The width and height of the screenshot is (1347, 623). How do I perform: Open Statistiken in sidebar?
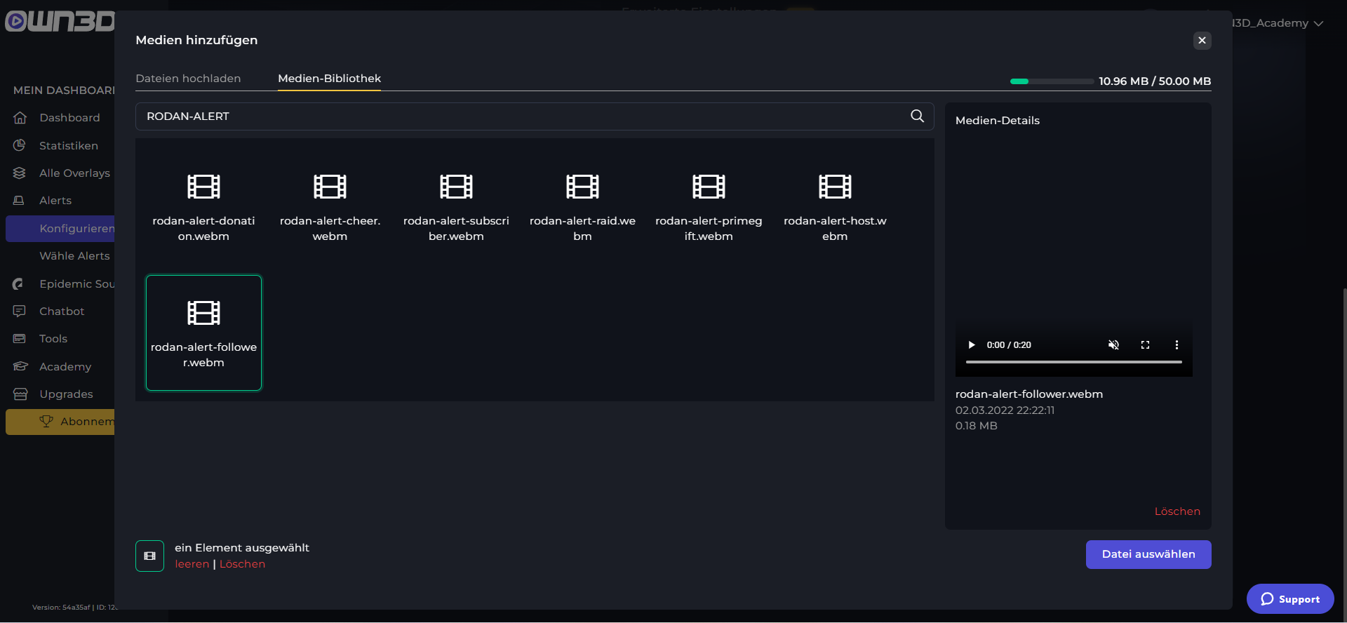click(x=69, y=145)
